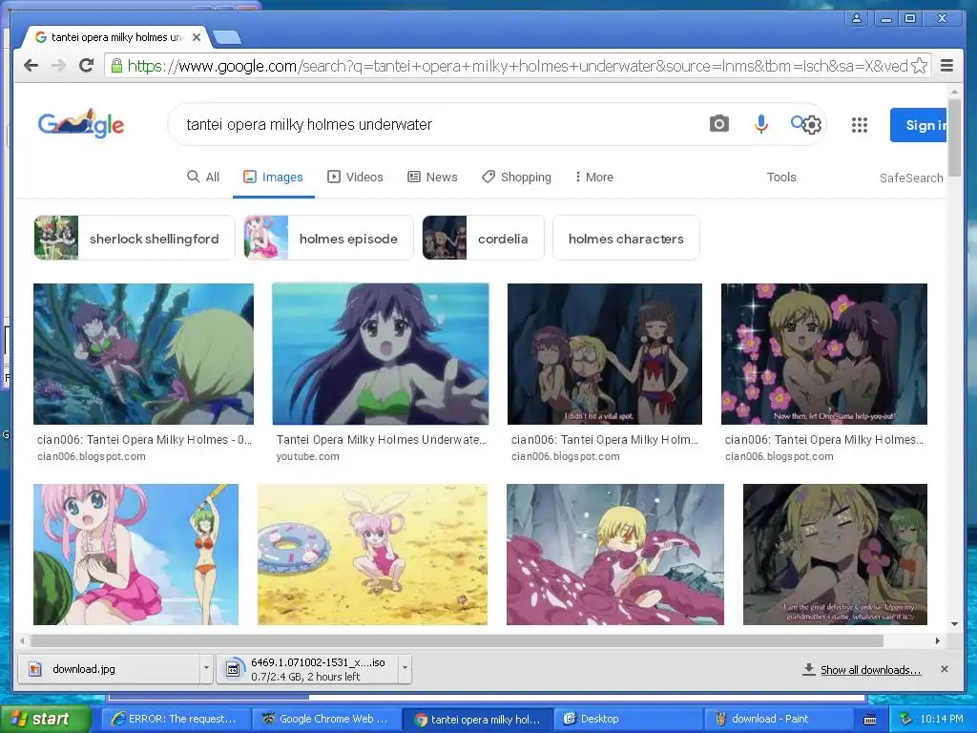Switch to the ERROR: The request taskbar item

[176, 720]
